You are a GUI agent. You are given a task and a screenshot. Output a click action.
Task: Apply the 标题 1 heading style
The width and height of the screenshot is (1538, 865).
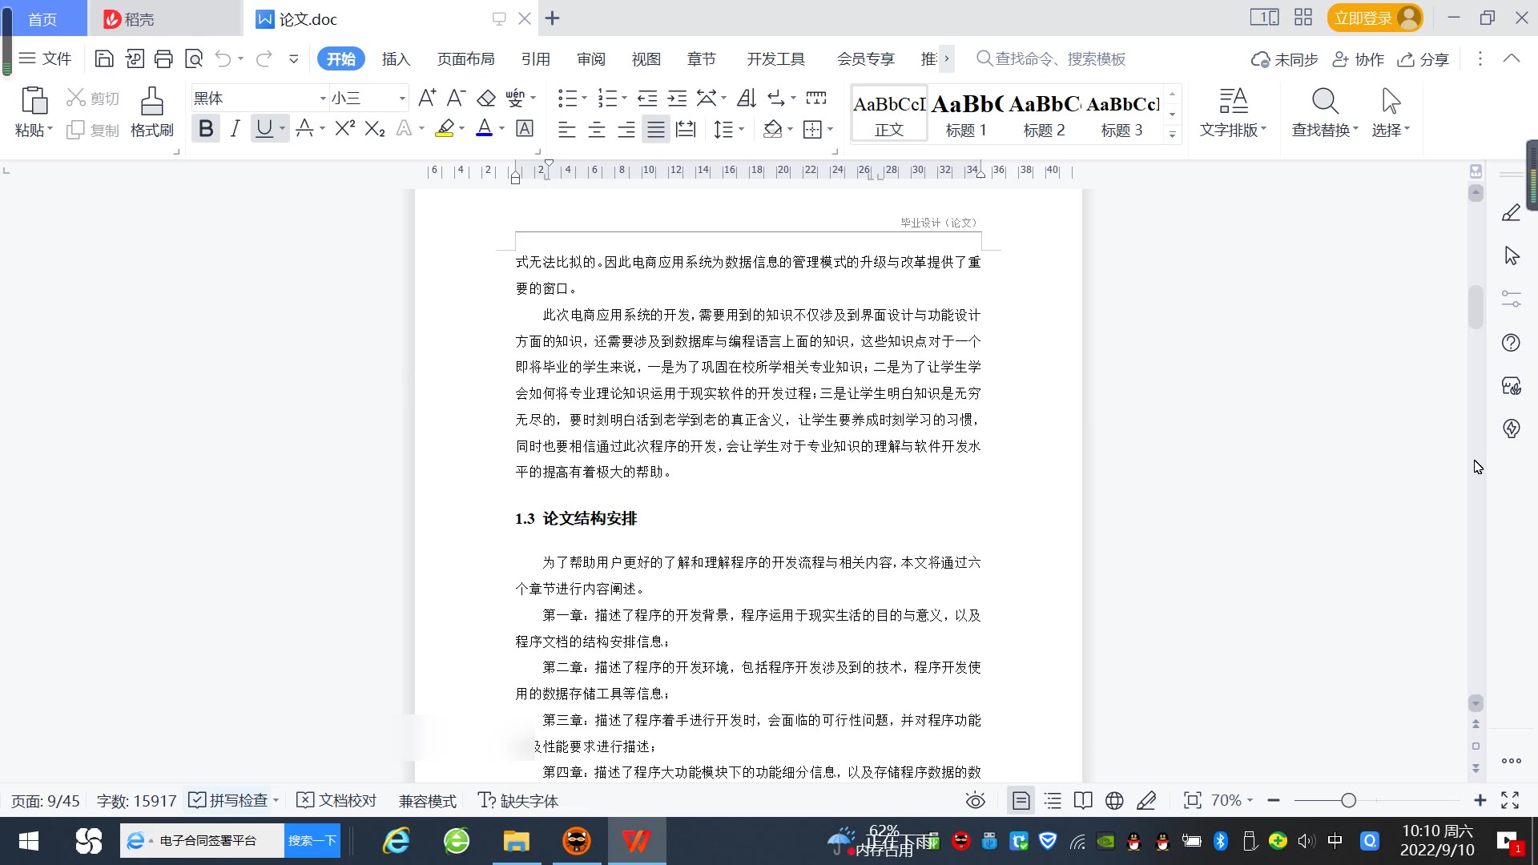pos(966,115)
